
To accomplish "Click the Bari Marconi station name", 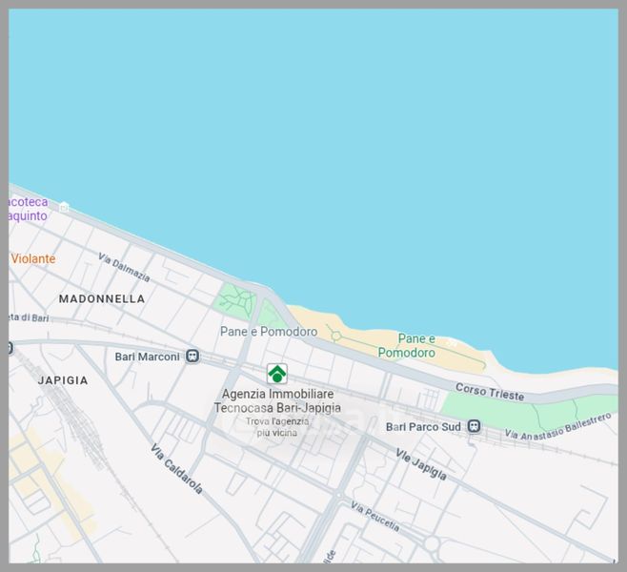I will point(147,357).
